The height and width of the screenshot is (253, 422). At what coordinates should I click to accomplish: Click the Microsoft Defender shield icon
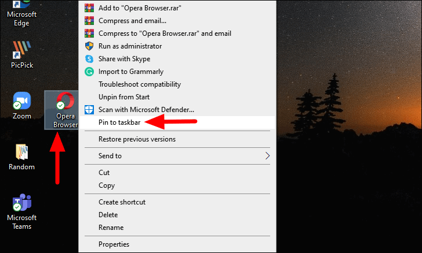tap(89, 110)
